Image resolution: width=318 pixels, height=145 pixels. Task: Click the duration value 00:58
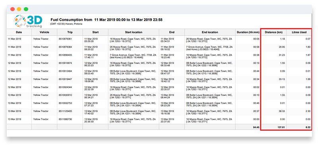(x=256, y=47)
